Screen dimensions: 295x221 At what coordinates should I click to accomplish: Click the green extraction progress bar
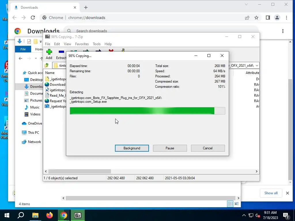(x=147, y=111)
